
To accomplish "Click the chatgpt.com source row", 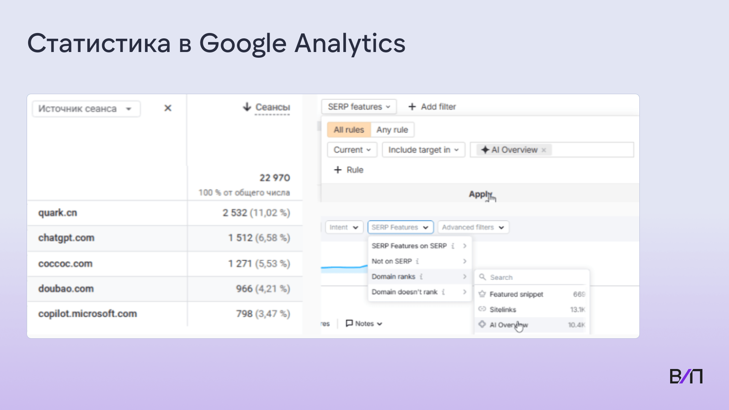I will pyautogui.click(x=66, y=238).
